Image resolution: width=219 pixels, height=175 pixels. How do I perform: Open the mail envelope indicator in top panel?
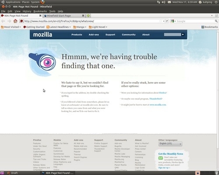point(169,2)
